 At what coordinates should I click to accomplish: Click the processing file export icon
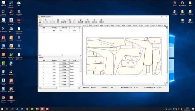click(x=94, y=21)
